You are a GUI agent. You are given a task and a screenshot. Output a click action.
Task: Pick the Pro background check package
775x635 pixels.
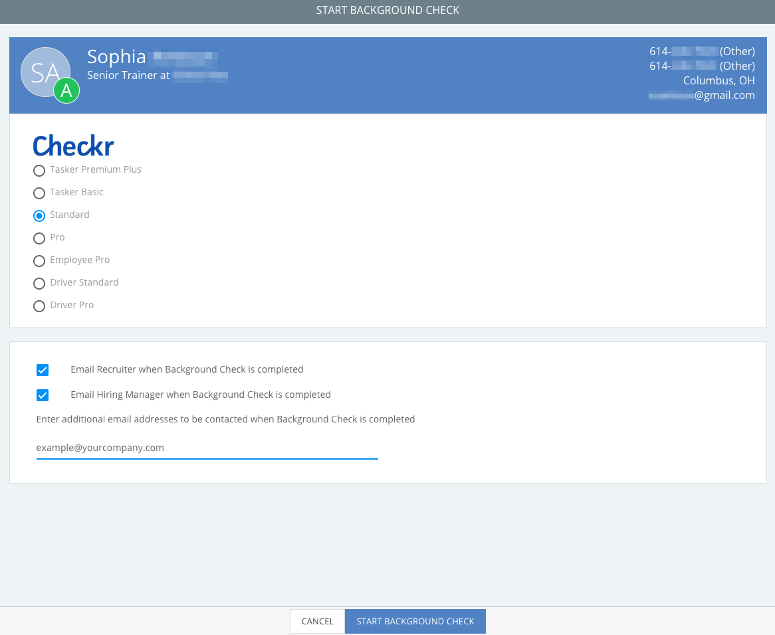39,238
